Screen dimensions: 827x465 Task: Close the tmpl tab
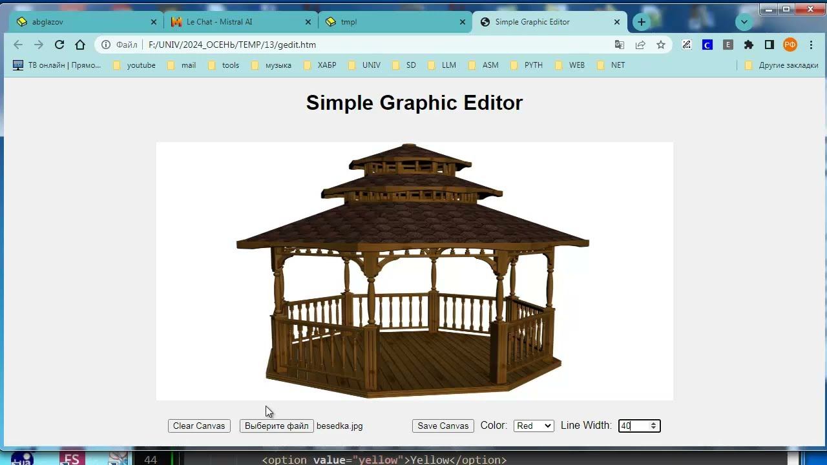click(463, 22)
